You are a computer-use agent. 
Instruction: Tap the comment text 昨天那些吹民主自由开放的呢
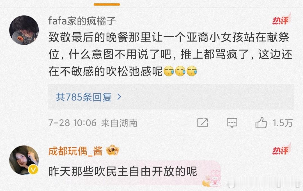tap(123, 171)
